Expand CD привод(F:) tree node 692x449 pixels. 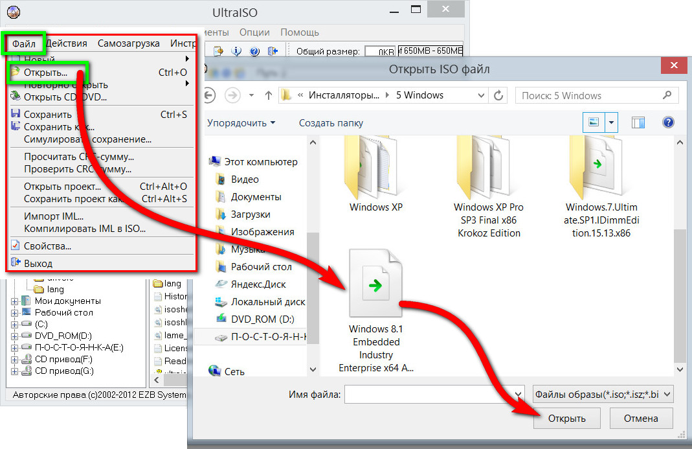click(14, 360)
